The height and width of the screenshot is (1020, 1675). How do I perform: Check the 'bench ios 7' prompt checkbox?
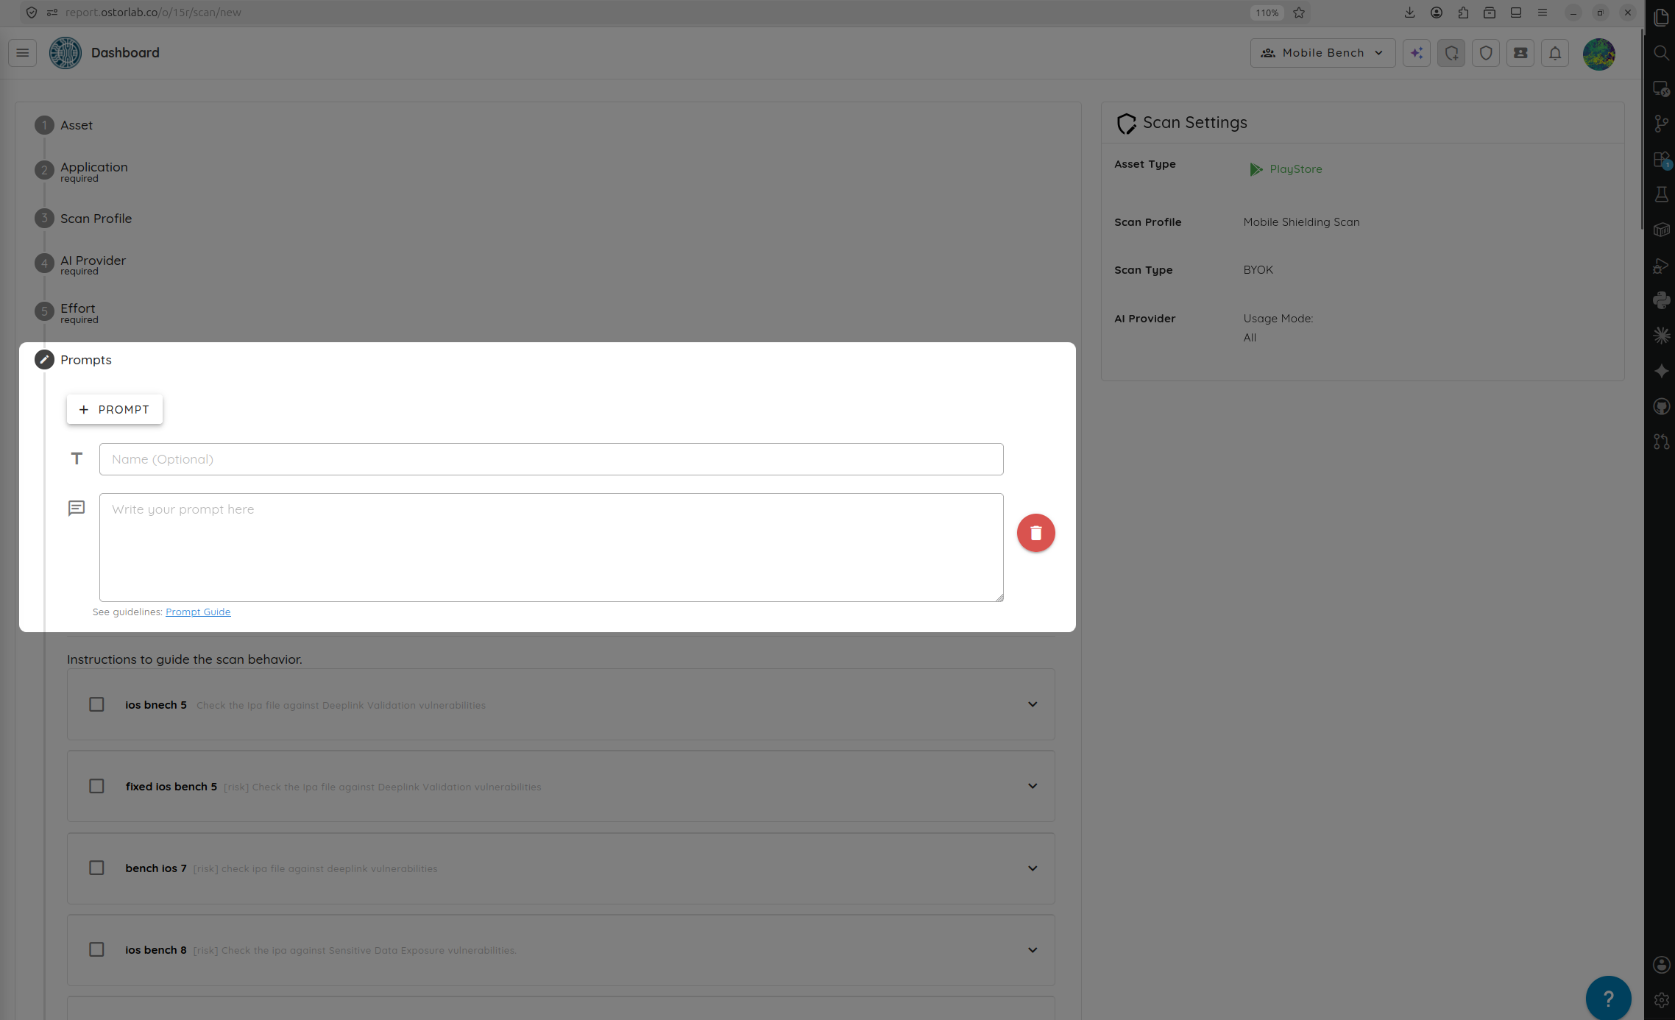[96, 868]
